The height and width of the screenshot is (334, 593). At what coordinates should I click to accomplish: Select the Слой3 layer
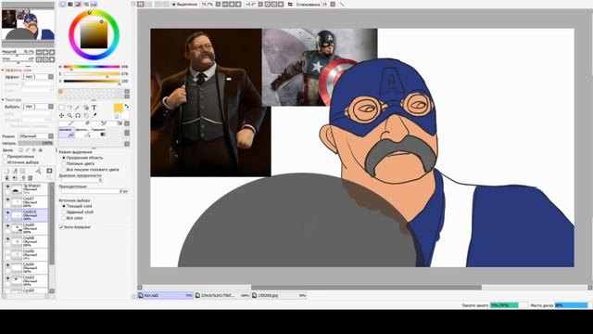tap(30, 280)
